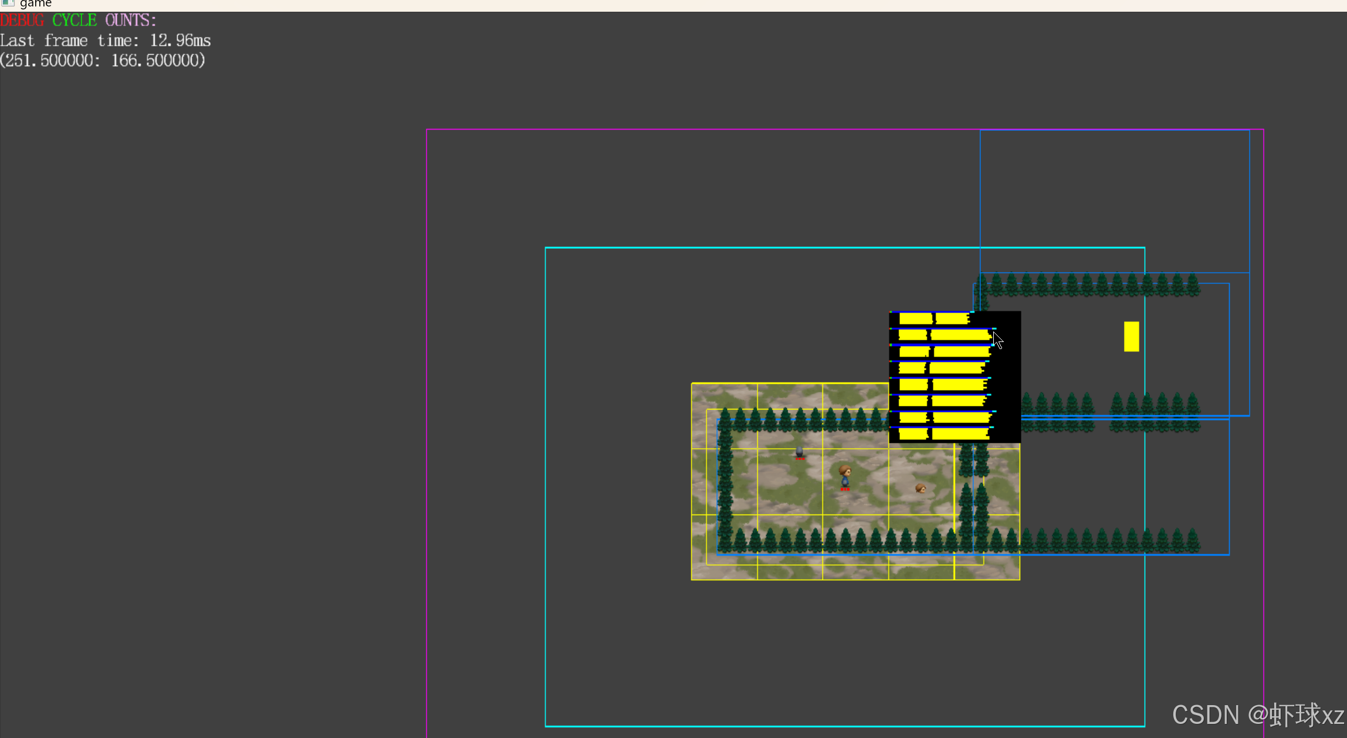The image size is (1347, 738).
Task: Click the small gray monster sprite
Action: [x=799, y=452]
